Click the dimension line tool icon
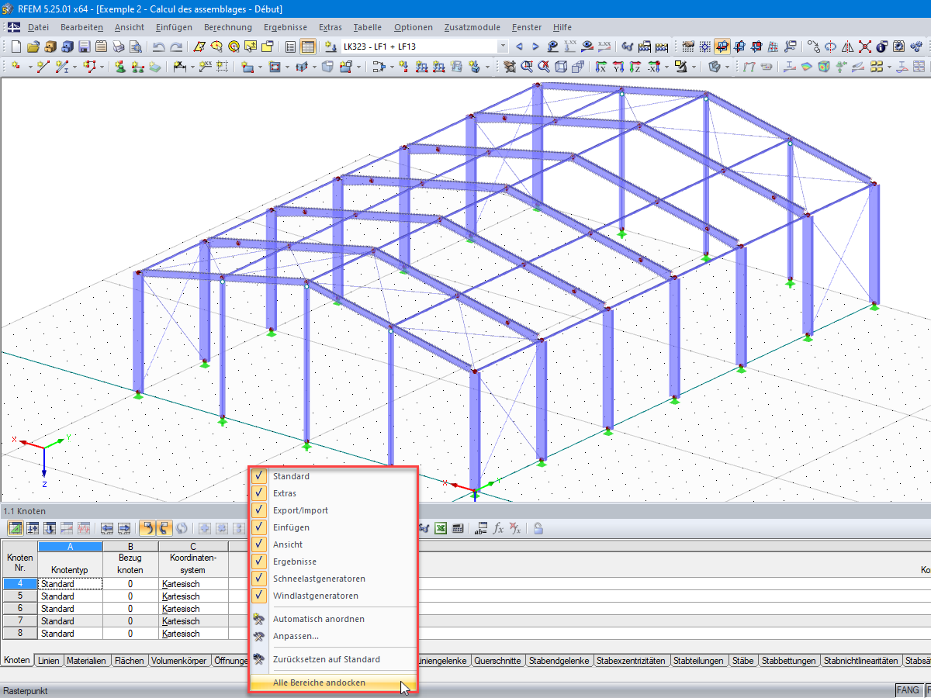The width and height of the screenshot is (931, 698). [x=178, y=67]
